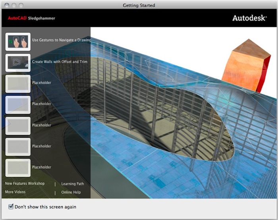Click the Autodesk logo
278x220 pixels.
249,18
